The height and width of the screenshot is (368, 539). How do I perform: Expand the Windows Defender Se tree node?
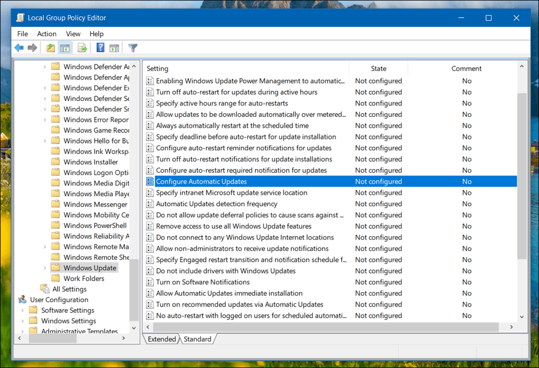click(x=45, y=99)
